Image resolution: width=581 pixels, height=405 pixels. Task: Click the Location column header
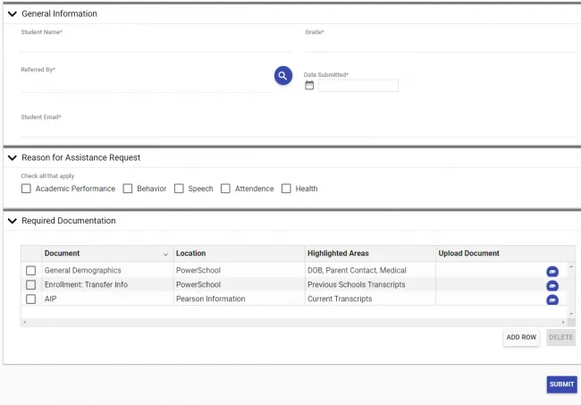[x=190, y=253]
